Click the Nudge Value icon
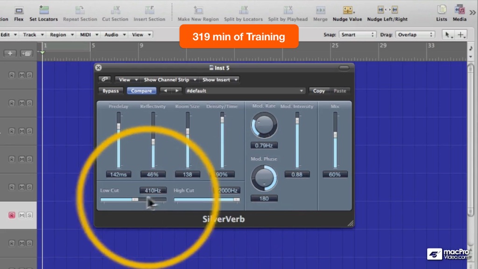478x269 pixels. point(347,10)
